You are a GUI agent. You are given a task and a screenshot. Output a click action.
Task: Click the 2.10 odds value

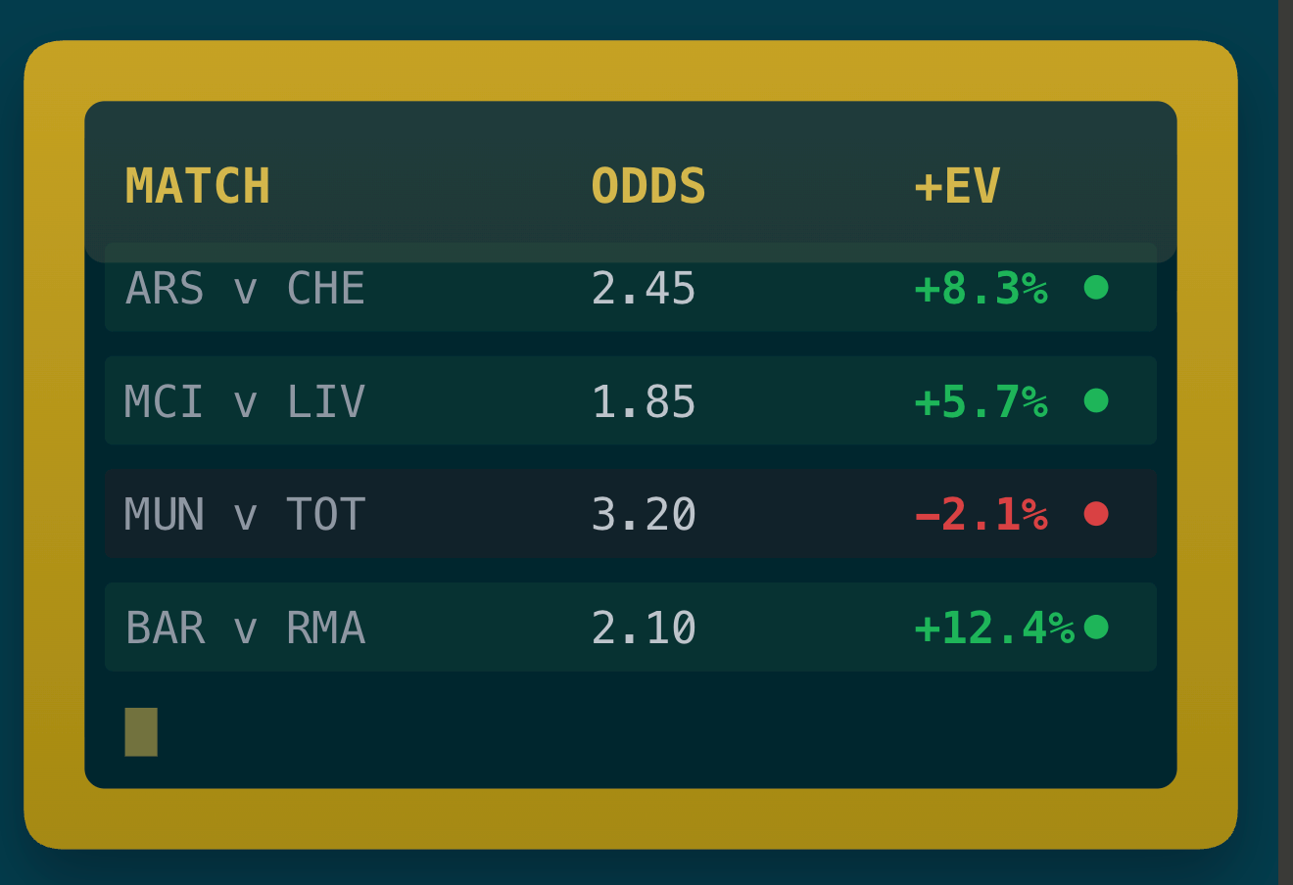point(644,629)
